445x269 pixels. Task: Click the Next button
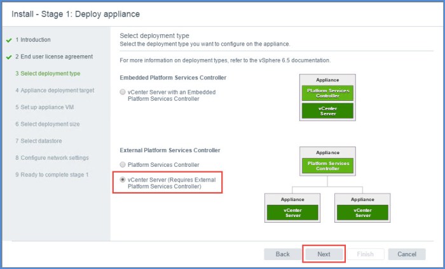324,254
